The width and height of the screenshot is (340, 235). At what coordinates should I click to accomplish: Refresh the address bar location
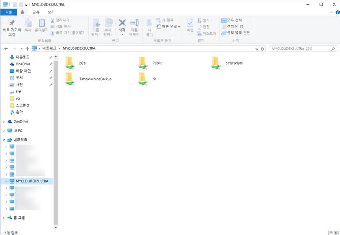(263, 49)
